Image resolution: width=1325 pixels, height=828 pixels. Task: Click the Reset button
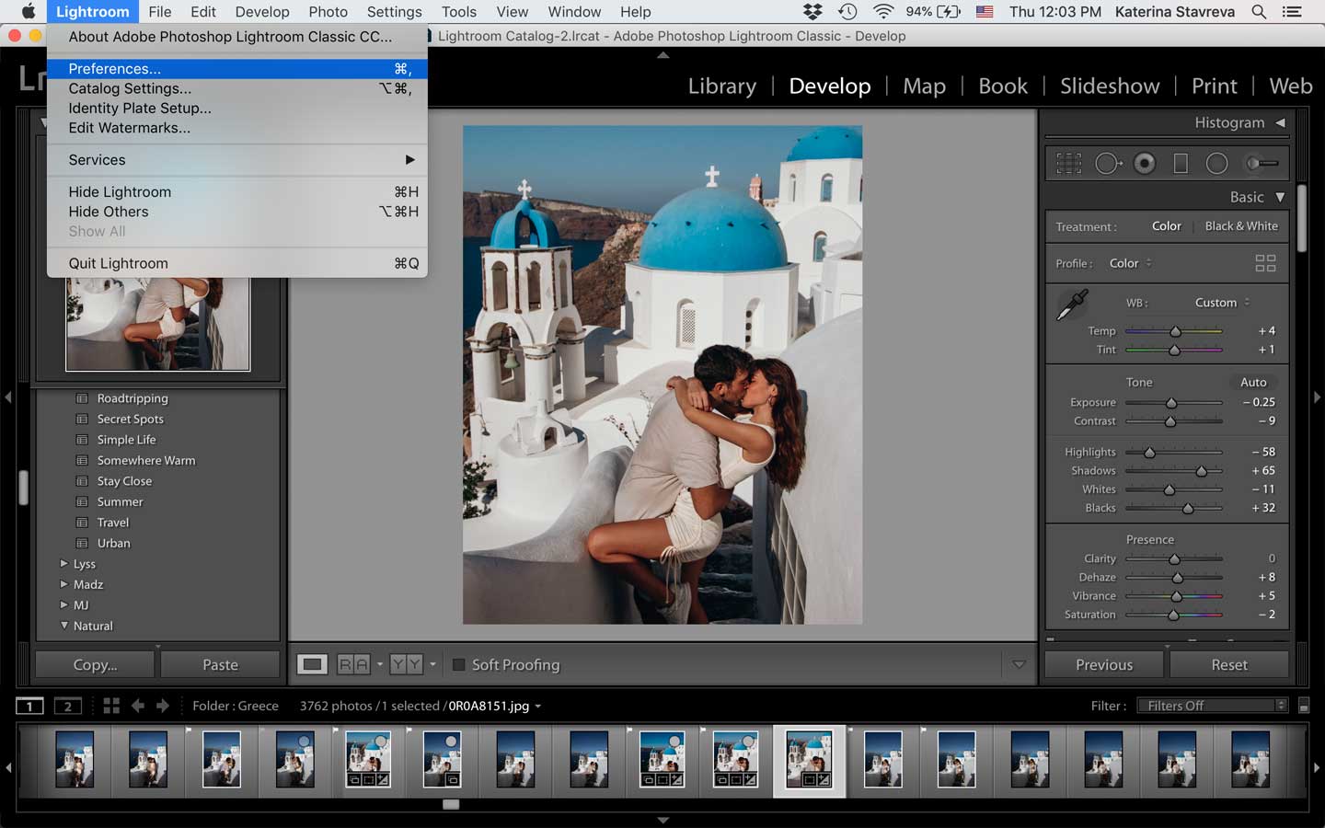(1229, 664)
